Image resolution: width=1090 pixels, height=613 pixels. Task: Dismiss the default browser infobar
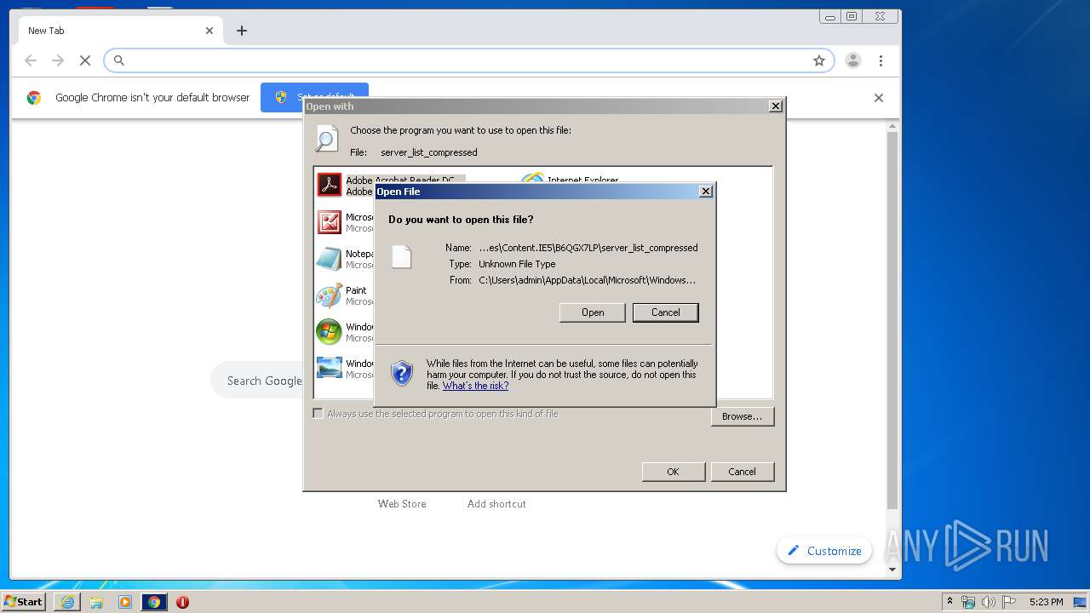(x=879, y=98)
